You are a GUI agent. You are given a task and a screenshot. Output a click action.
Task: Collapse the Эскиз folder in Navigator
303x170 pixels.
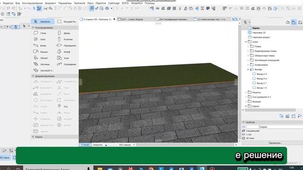pyautogui.click(x=246, y=42)
